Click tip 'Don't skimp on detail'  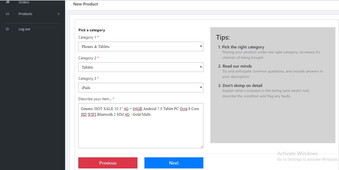pos(242,85)
